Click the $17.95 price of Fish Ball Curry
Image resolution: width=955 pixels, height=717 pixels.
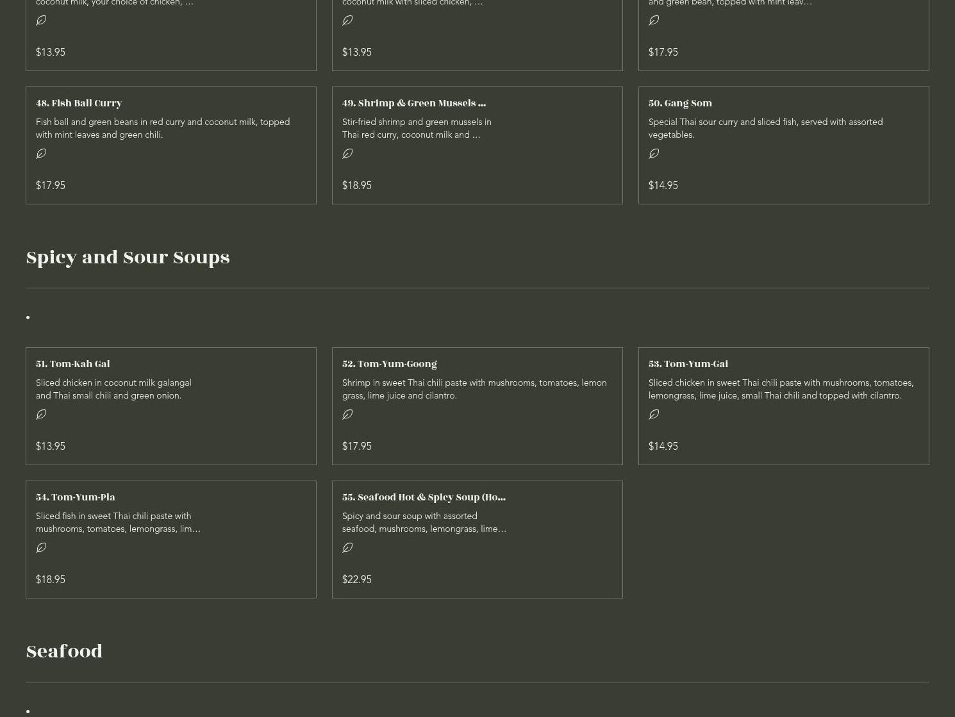pos(51,185)
